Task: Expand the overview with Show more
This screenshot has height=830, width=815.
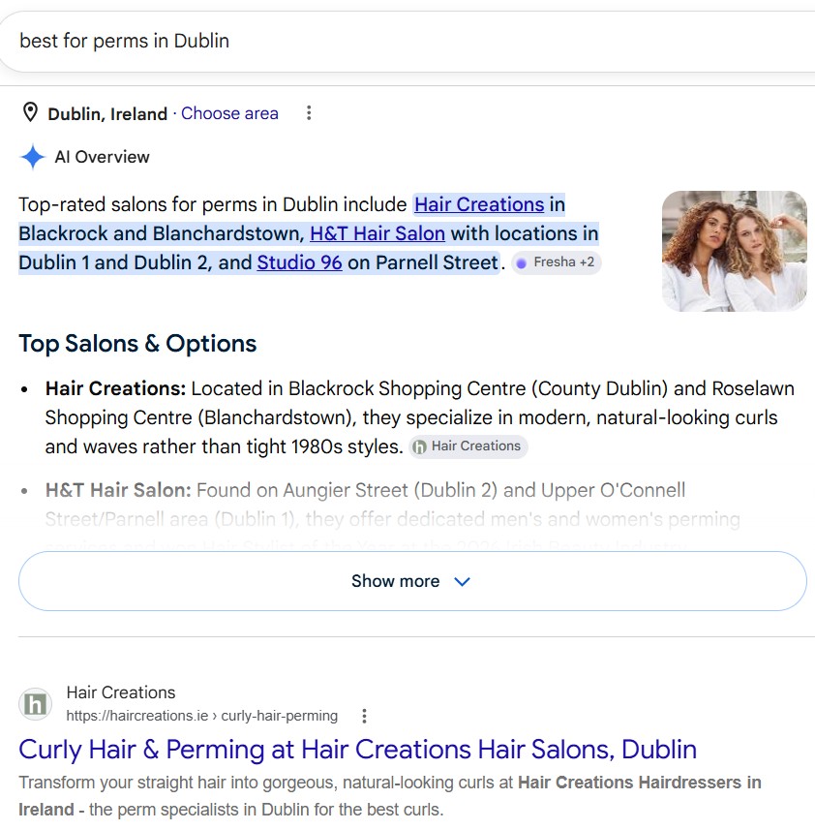Action: pos(412,581)
